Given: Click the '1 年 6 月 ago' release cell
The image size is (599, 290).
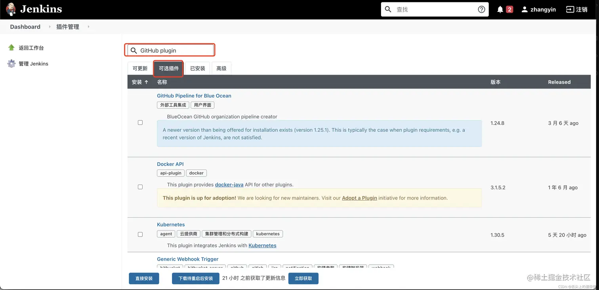Looking at the screenshot, I should coord(563,187).
